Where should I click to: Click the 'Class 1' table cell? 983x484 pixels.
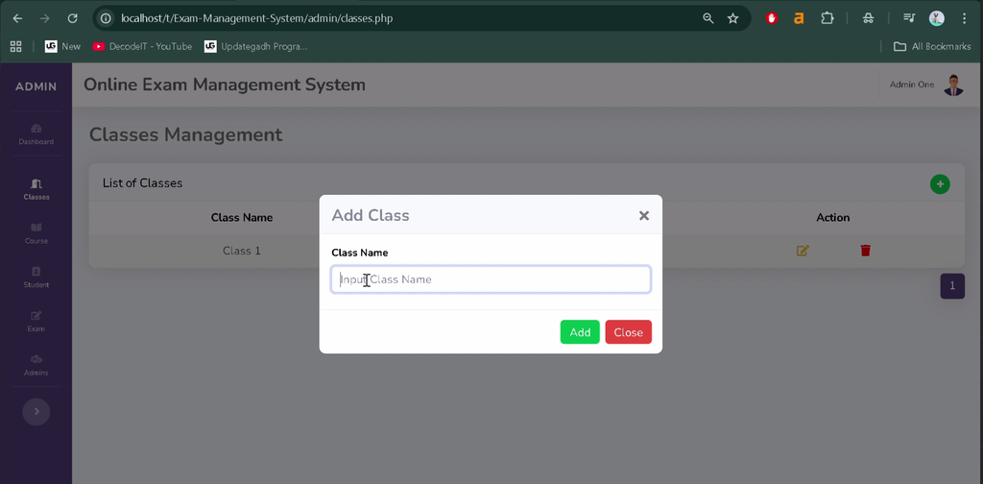pos(241,251)
